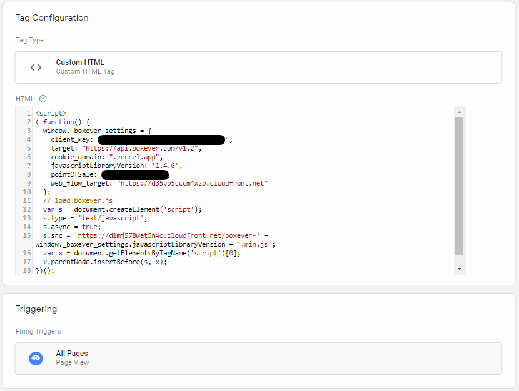Click the cookie_domain '.vercel.app' value
Image resolution: width=519 pixels, height=391 pixels.
coord(135,157)
